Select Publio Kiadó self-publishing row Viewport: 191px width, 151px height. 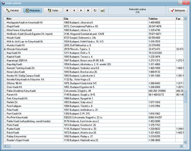coord(94,121)
